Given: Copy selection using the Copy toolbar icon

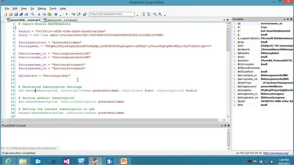Looking at the screenshot, I should coord(44,14).
